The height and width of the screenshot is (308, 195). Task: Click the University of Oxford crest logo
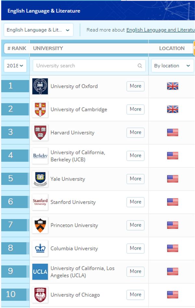40,86
